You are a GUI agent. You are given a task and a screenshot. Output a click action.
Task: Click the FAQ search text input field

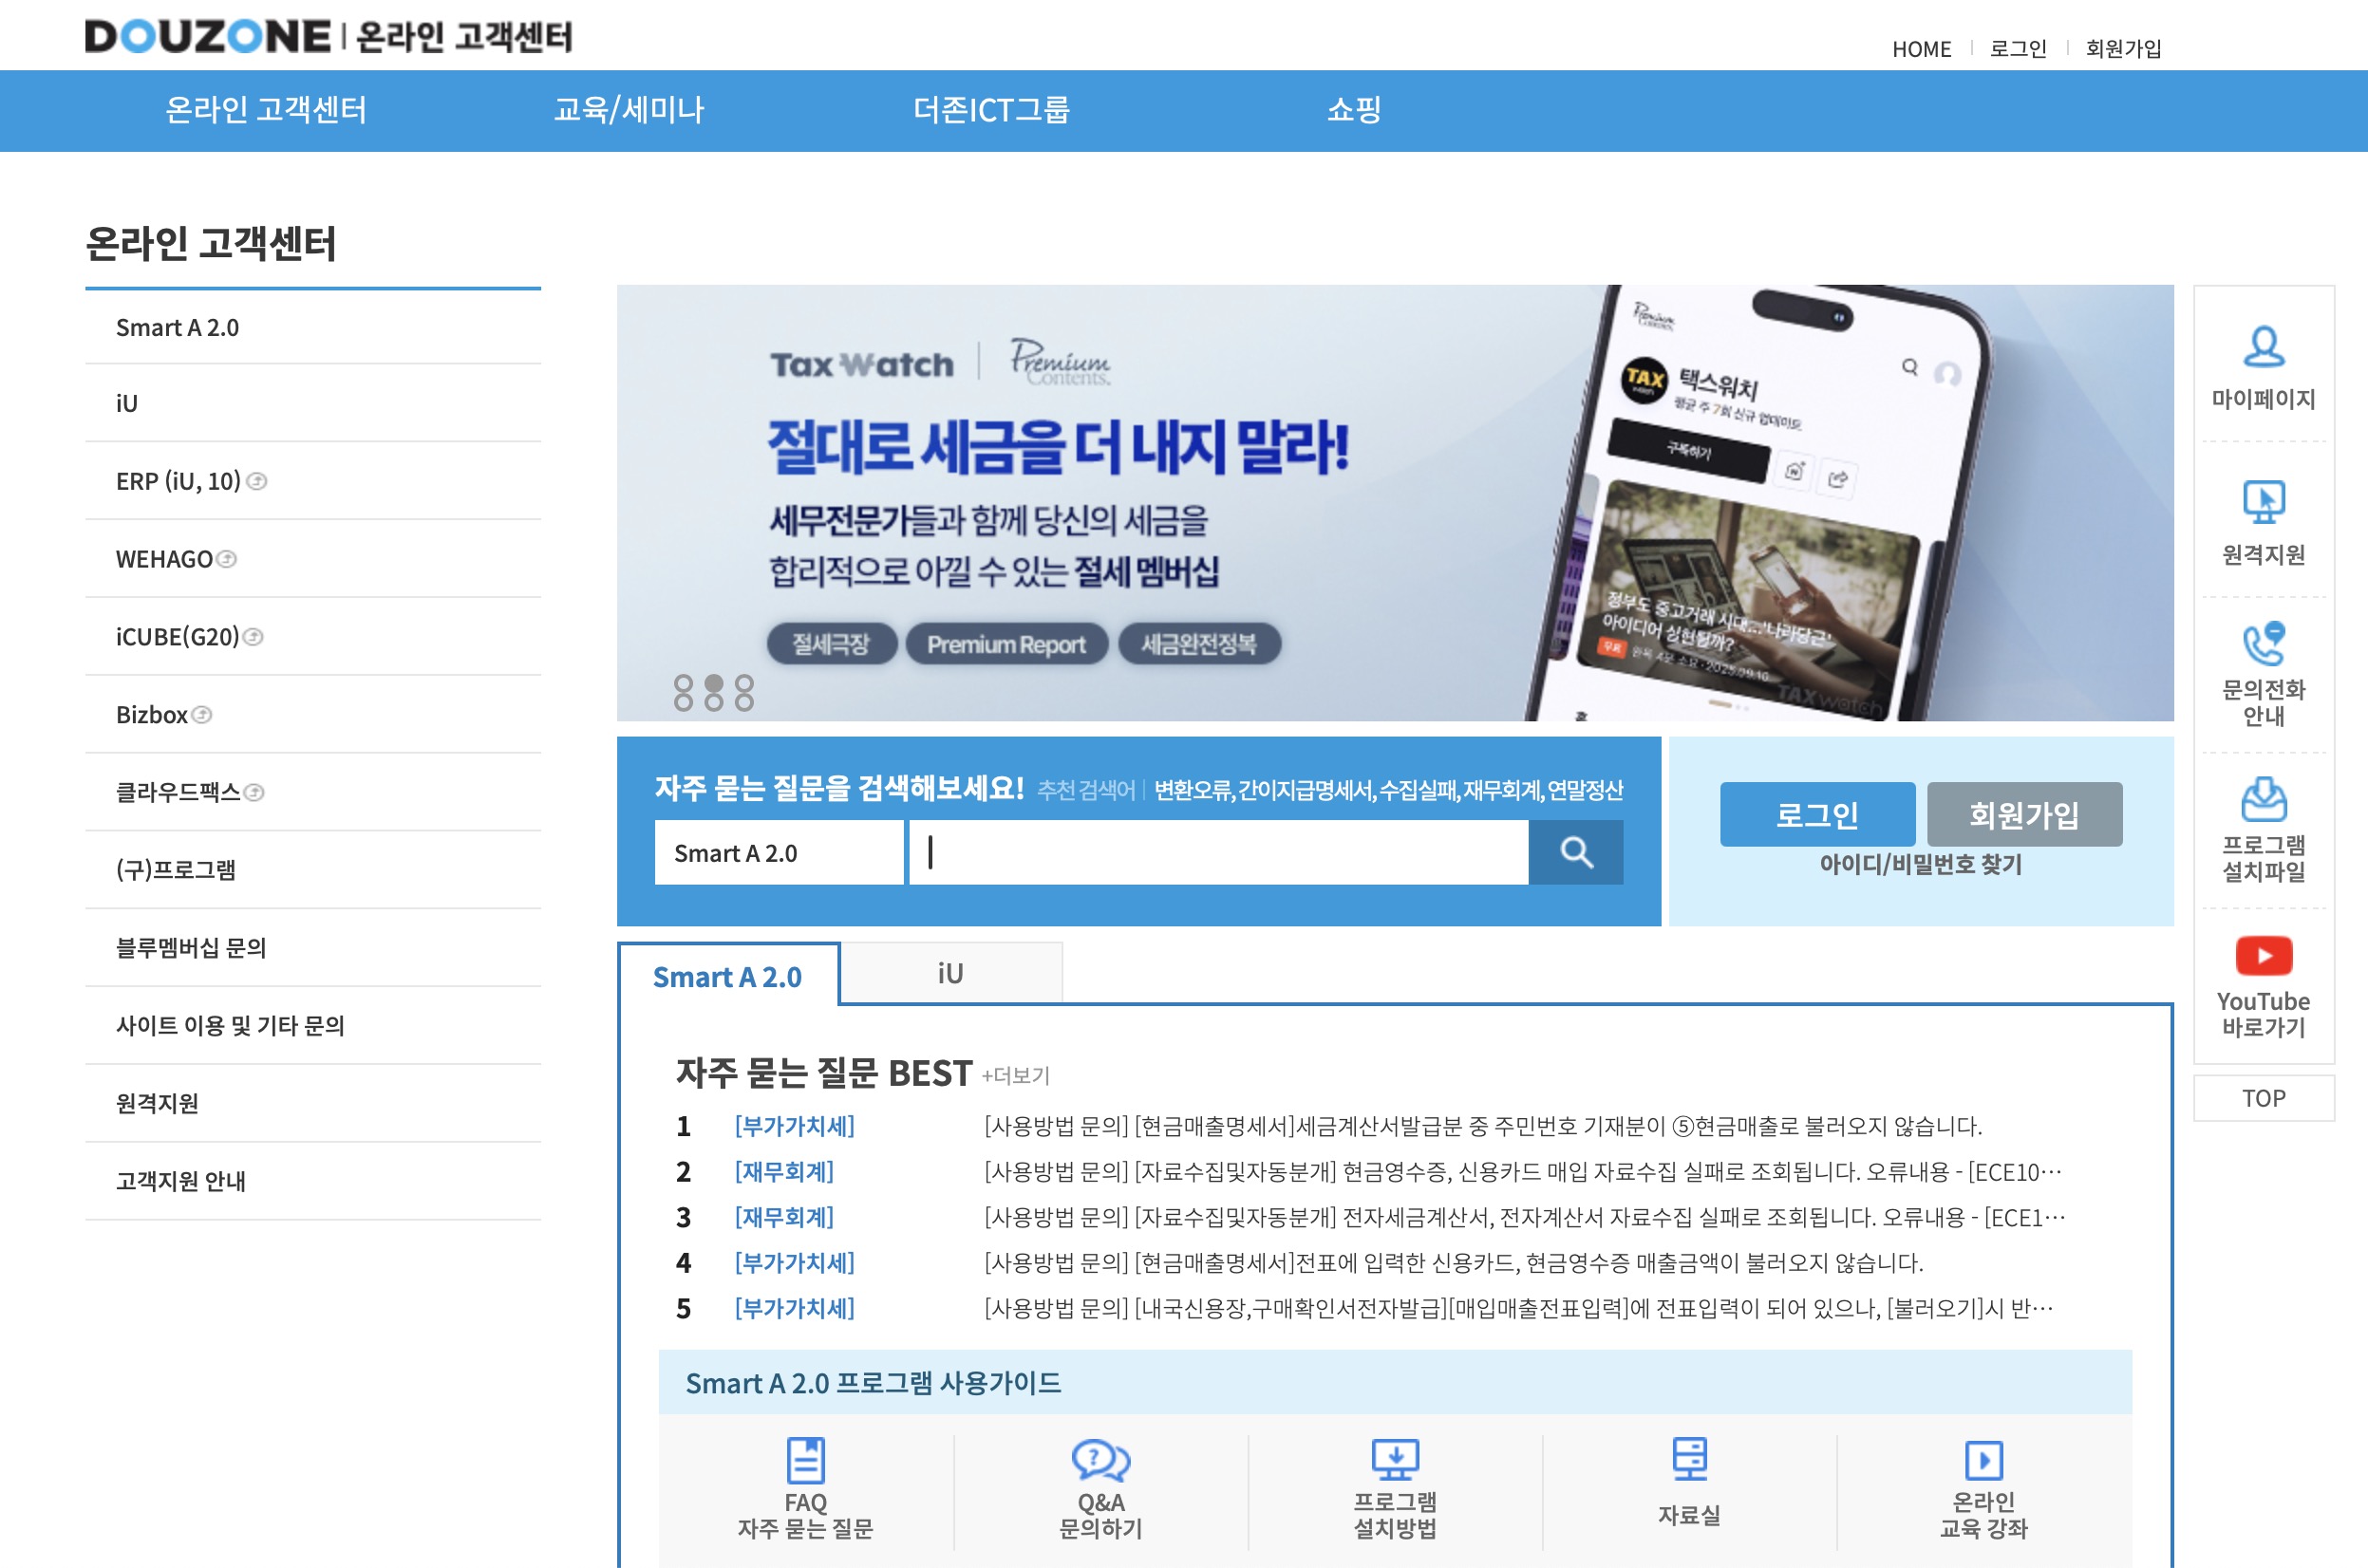(x=1218, y=853)
